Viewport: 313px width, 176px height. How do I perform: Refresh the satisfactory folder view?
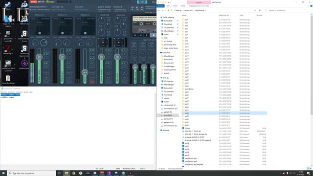tap(260, 10)
